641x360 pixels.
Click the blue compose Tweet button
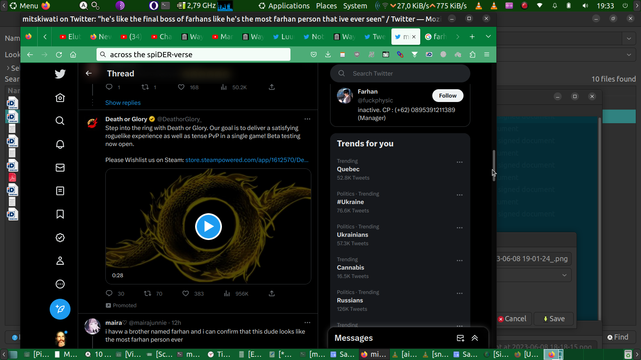(60, 309)
